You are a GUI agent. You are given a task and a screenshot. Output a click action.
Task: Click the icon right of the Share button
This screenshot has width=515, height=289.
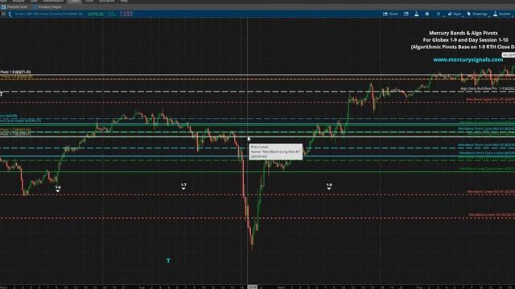pyautogui.click(x=406, y=14)
